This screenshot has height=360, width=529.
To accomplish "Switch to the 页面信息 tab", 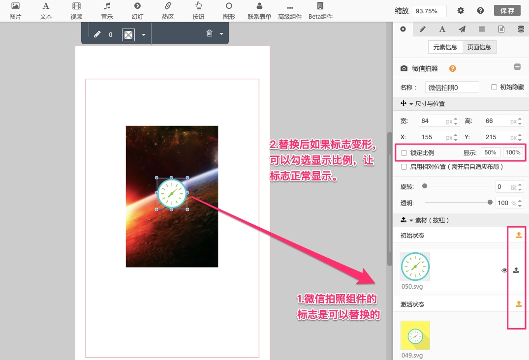I will point(479,47).
